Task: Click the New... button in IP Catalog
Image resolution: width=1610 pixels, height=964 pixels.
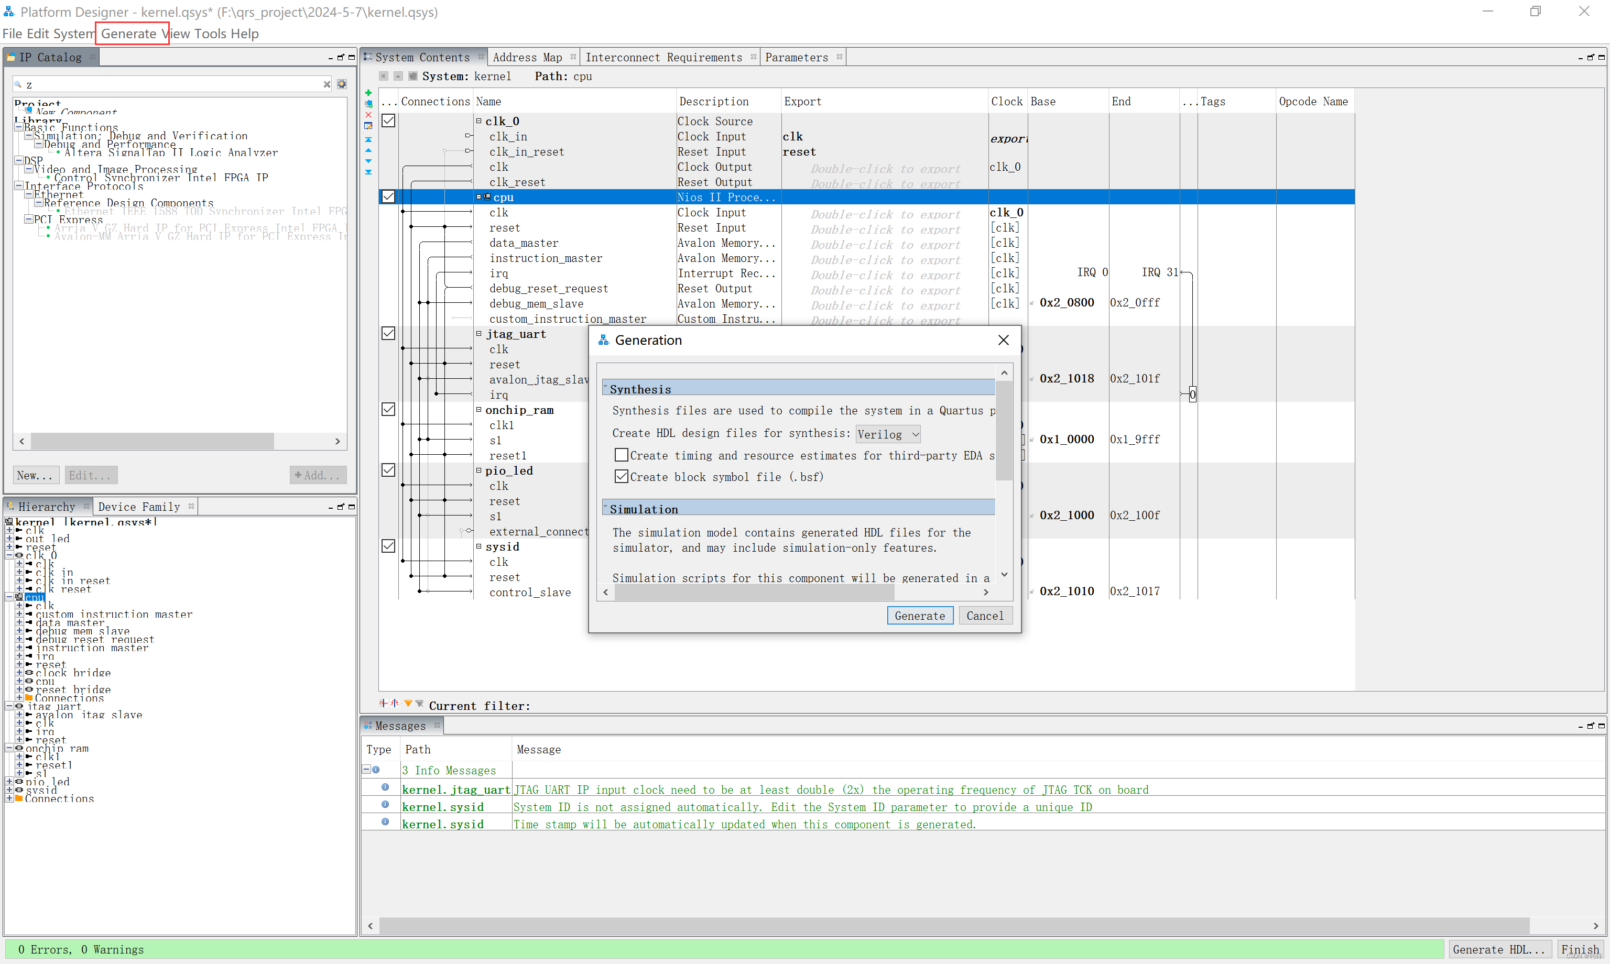Action: click(x=36, y=475)
